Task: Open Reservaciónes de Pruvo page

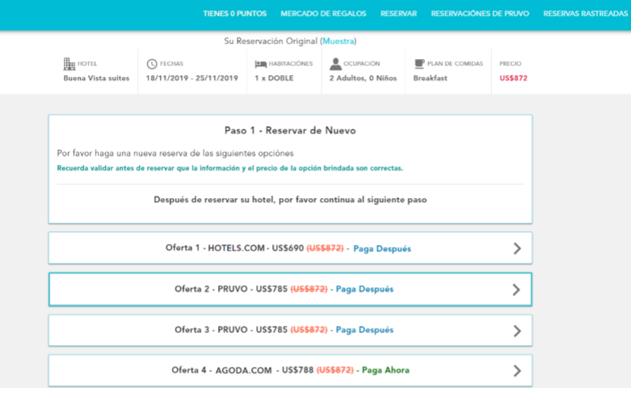Action: click(x=480, y=14)
